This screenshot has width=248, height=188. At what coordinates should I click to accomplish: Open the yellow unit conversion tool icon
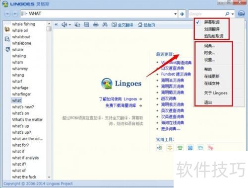(170, 147)
